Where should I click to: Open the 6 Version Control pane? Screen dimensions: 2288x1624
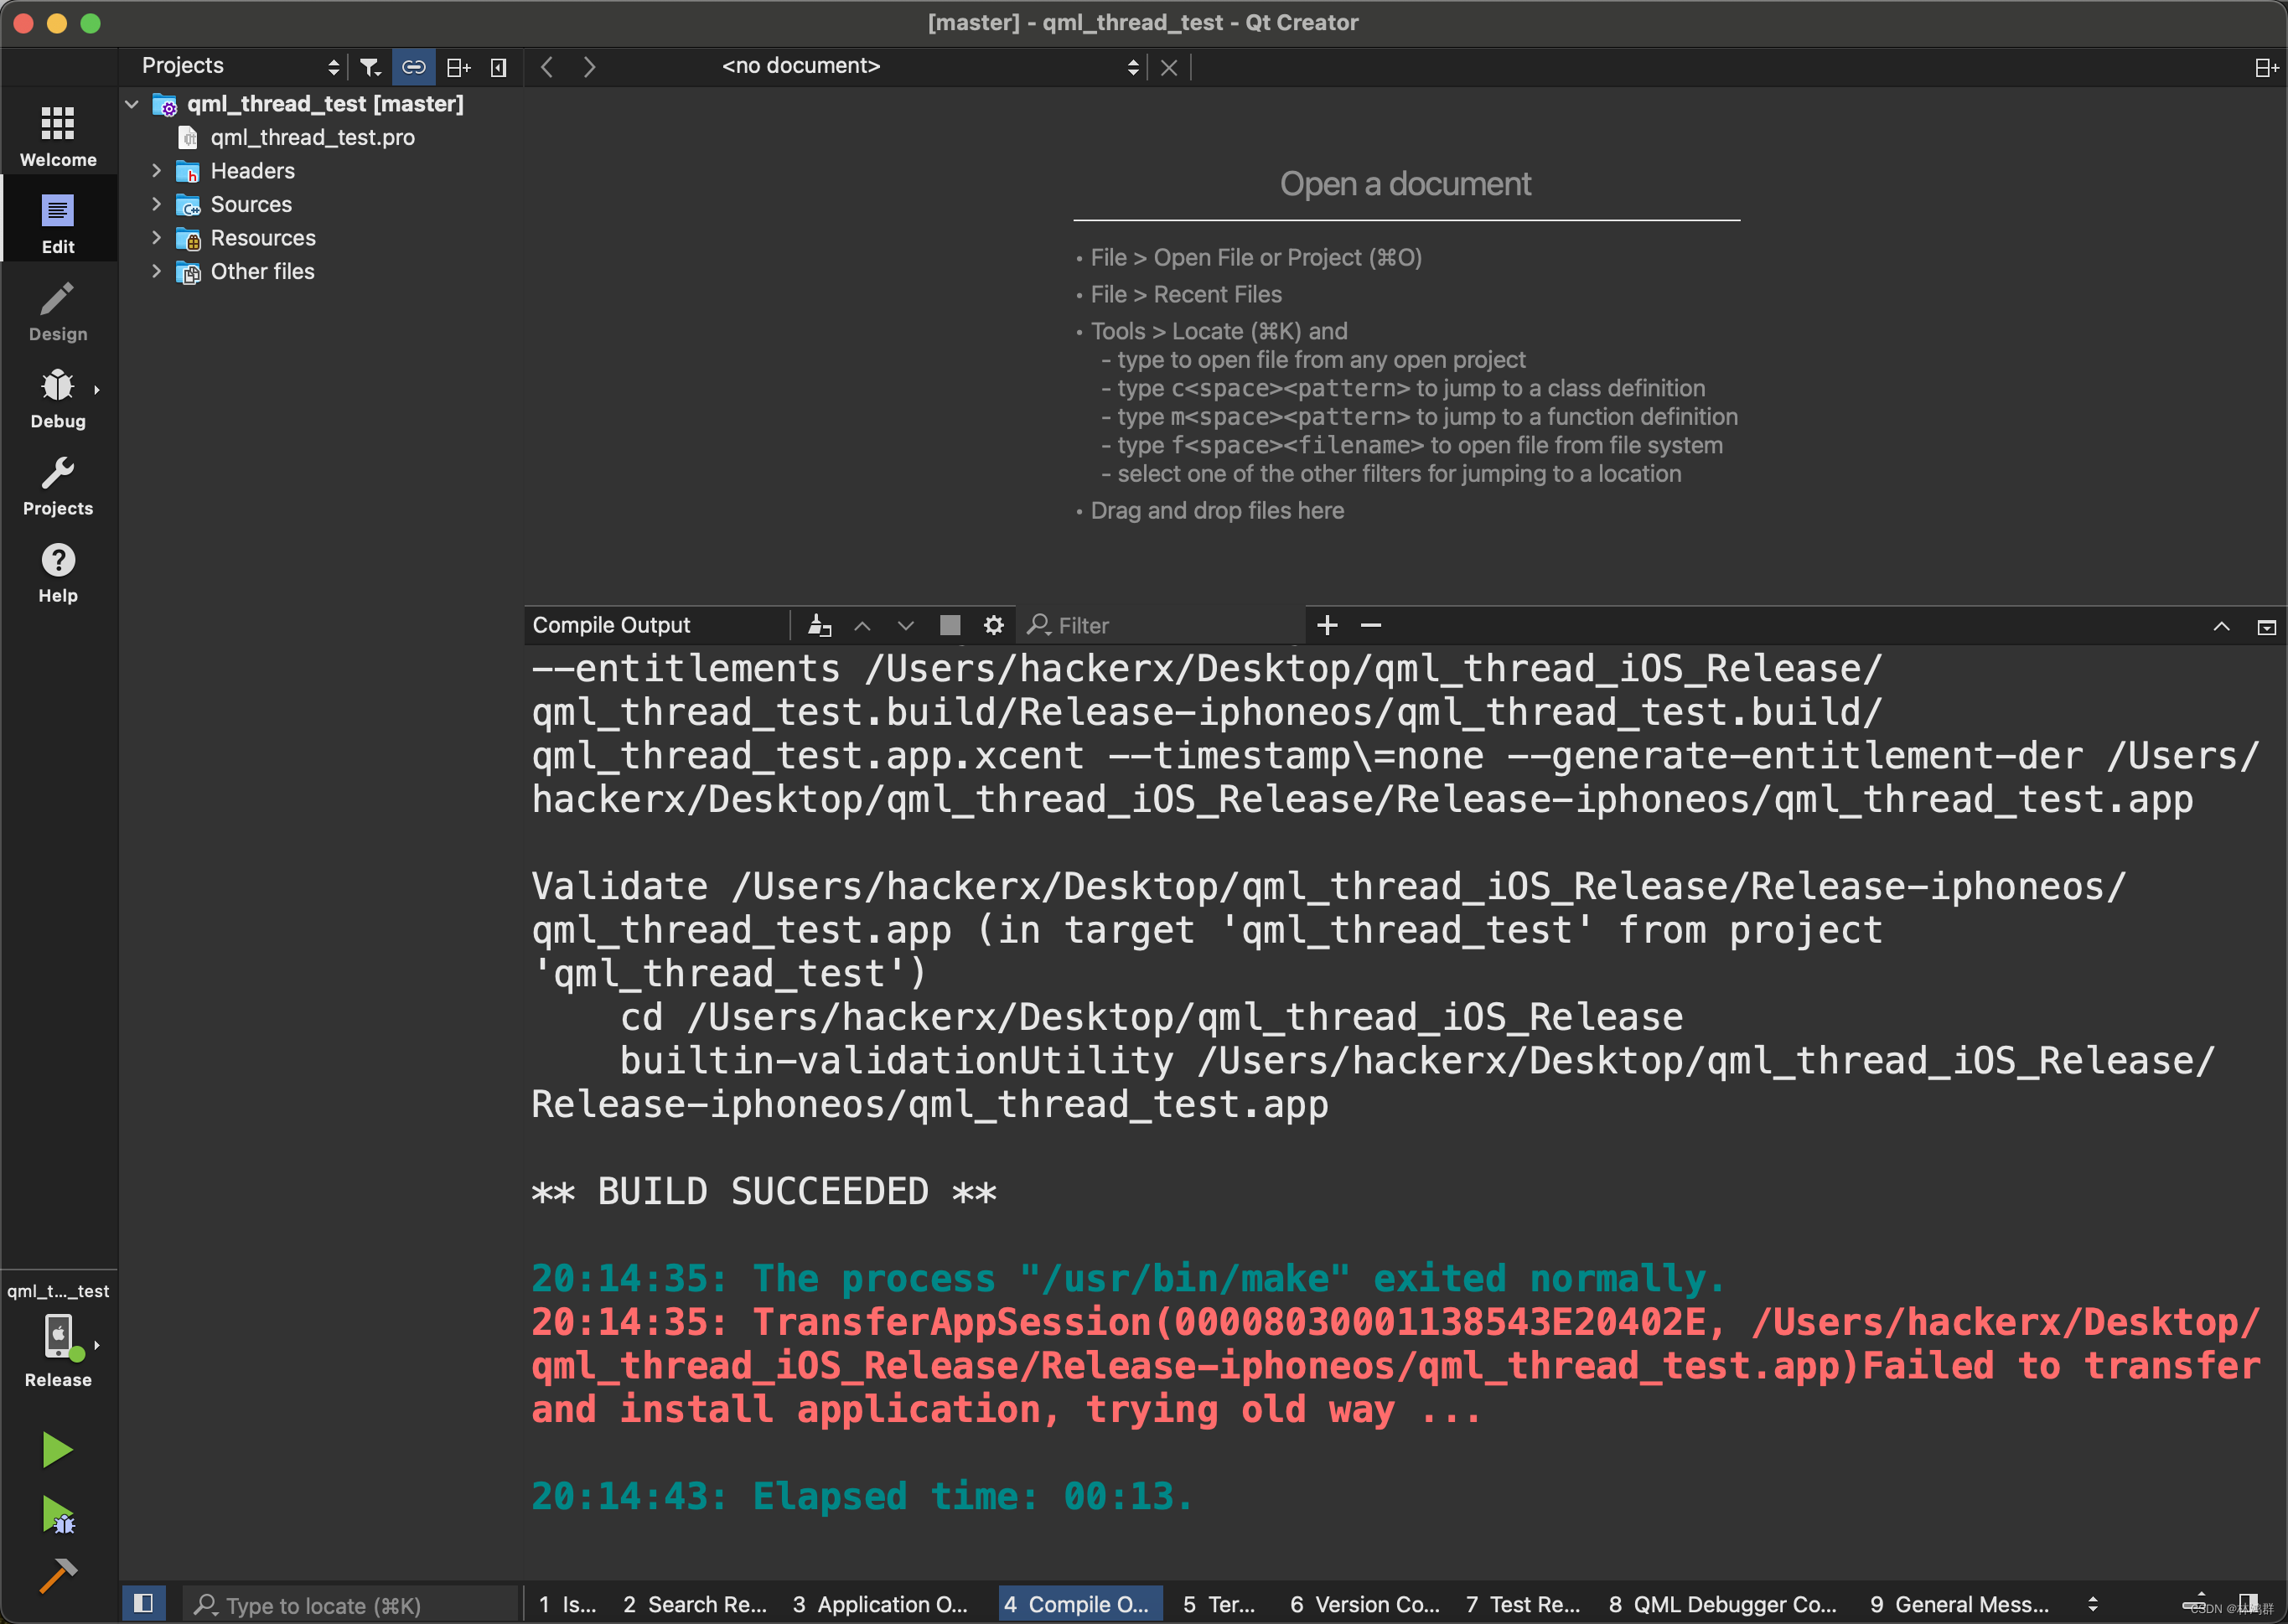[x=1364, y=1604]
